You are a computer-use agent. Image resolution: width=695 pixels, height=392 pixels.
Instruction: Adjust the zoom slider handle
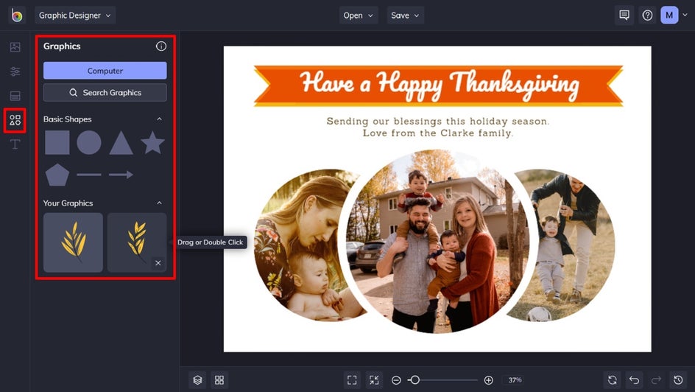point(414,380)
